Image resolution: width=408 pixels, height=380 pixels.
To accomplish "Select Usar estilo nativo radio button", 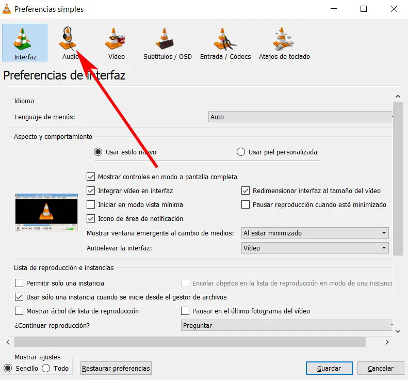I will pos(98,152).
